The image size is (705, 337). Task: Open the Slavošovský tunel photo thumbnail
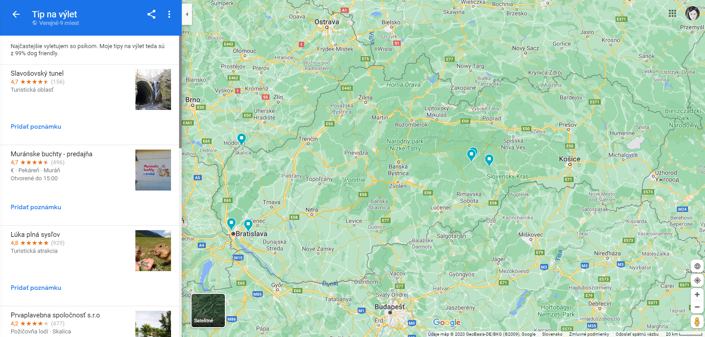(x=153, y=89)
